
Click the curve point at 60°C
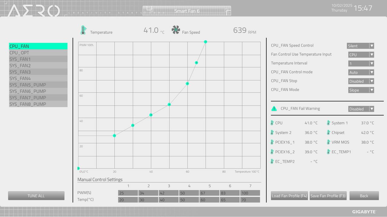[x=187, y=83]
